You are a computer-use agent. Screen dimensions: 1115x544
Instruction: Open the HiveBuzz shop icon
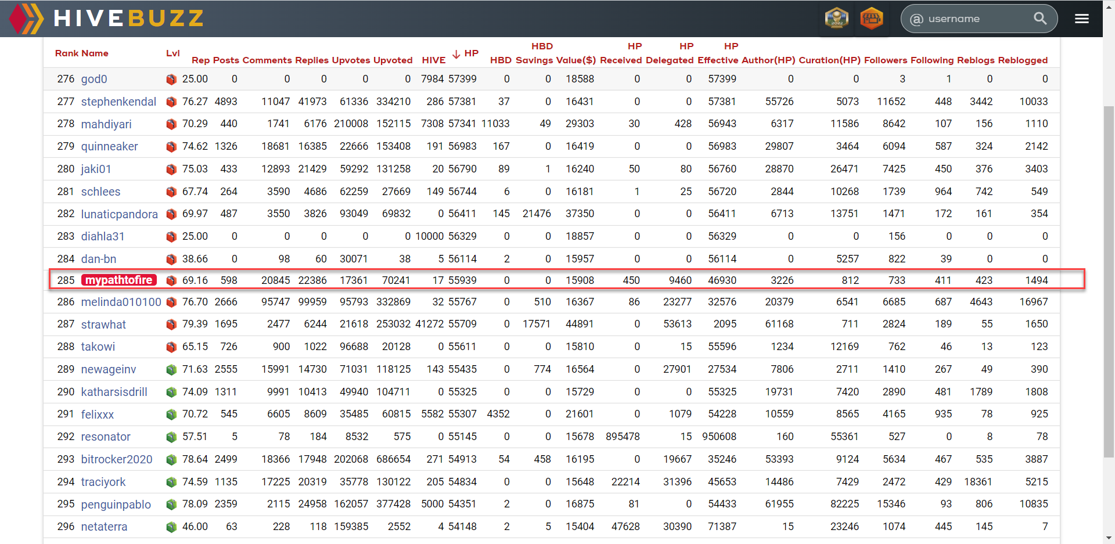(872, 19)
